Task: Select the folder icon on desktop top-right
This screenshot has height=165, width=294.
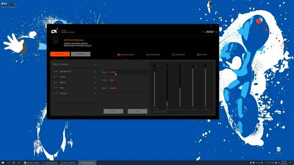Action: click(x=210, y=5)
